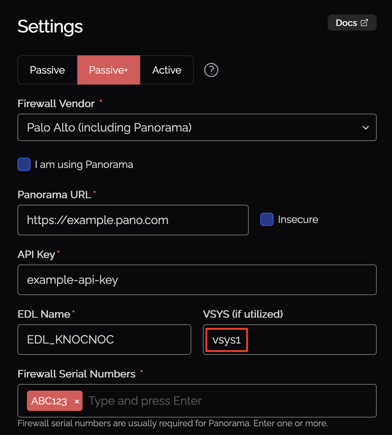Viewport: 392px width, 435px height.
Task: Click the external link icon in Docs
Action: [x=364, y=23]
